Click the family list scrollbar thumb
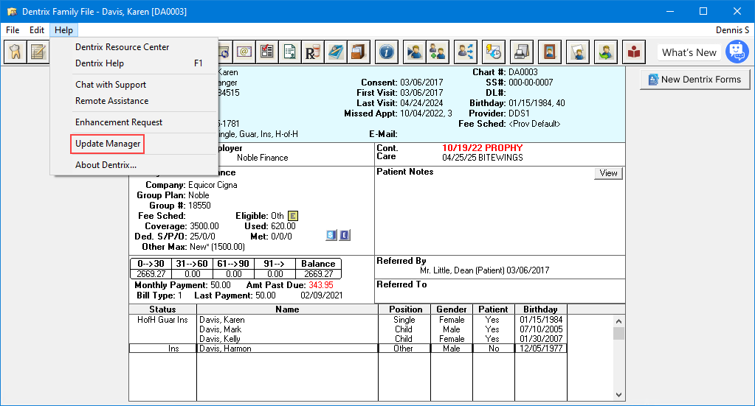The width and height of the screenshot is (755, 406). pos(618,334)
